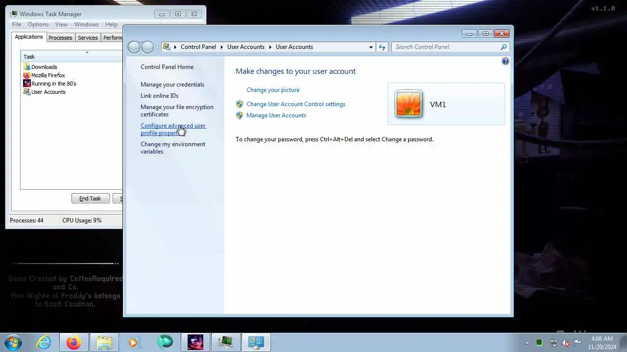Expand the arrow after Control Panel breadcrumb
Screen dimensions: 627x352
221,47
